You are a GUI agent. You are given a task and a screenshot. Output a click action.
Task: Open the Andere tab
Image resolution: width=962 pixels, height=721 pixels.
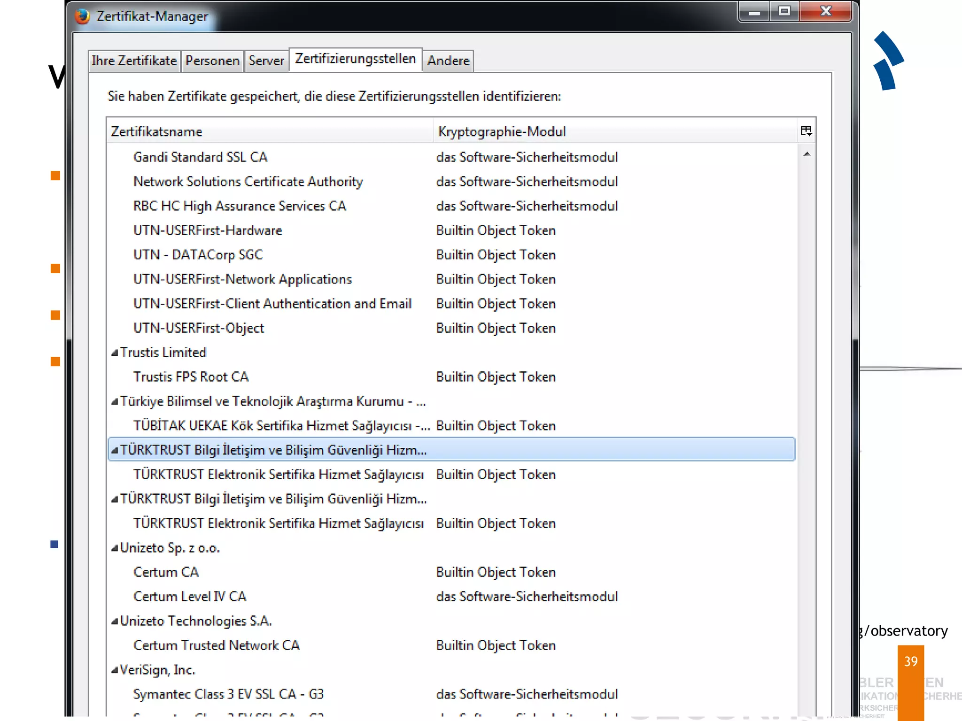click(x=448, y=61)
